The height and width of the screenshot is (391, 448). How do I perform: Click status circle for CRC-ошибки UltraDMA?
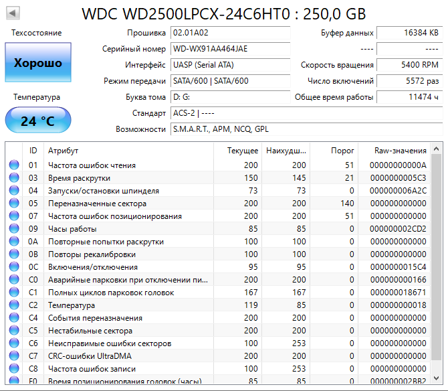coord(14,356)
